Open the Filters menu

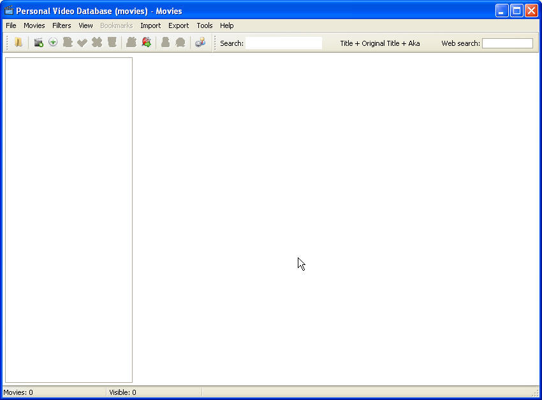pyautogui.click(x=61, y=25)
